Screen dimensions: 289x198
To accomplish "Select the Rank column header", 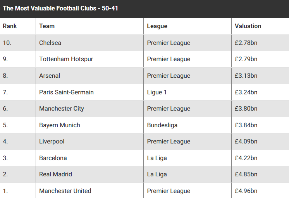I will [10, 26].
